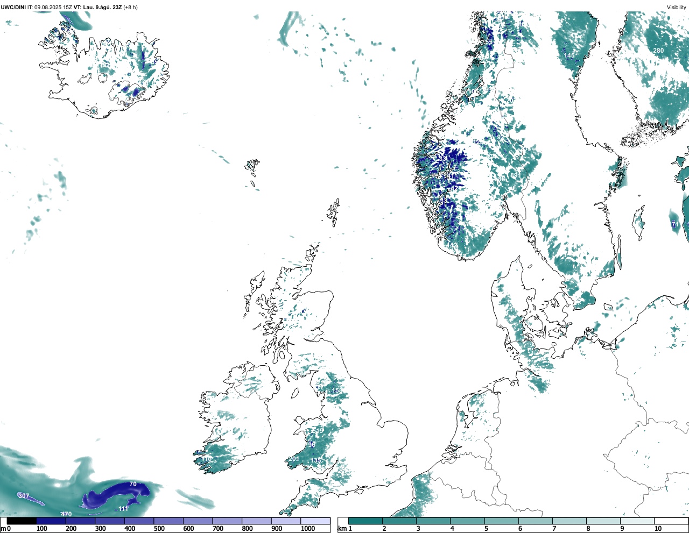Click the 400–500 m legend swatch
This screenshot has height=533, width=689.
(x=139, y=521)
